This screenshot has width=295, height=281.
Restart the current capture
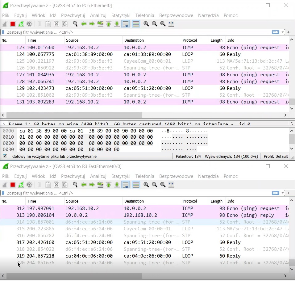click(x=21, y=24)
